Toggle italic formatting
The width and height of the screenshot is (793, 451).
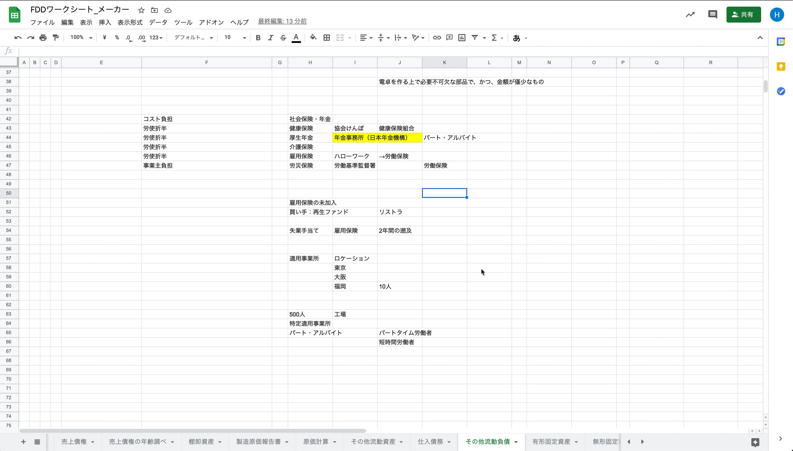270,37
